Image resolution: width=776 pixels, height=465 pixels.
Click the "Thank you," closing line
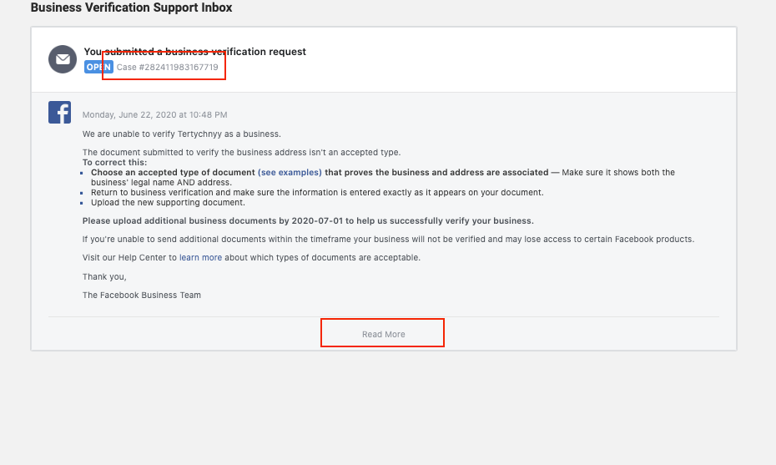pyautogui.click(x=104, y=277)
